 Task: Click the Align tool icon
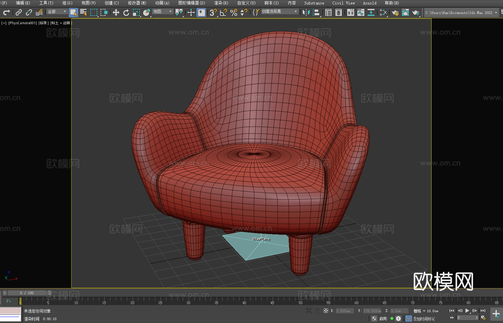(x=317, y=12)
